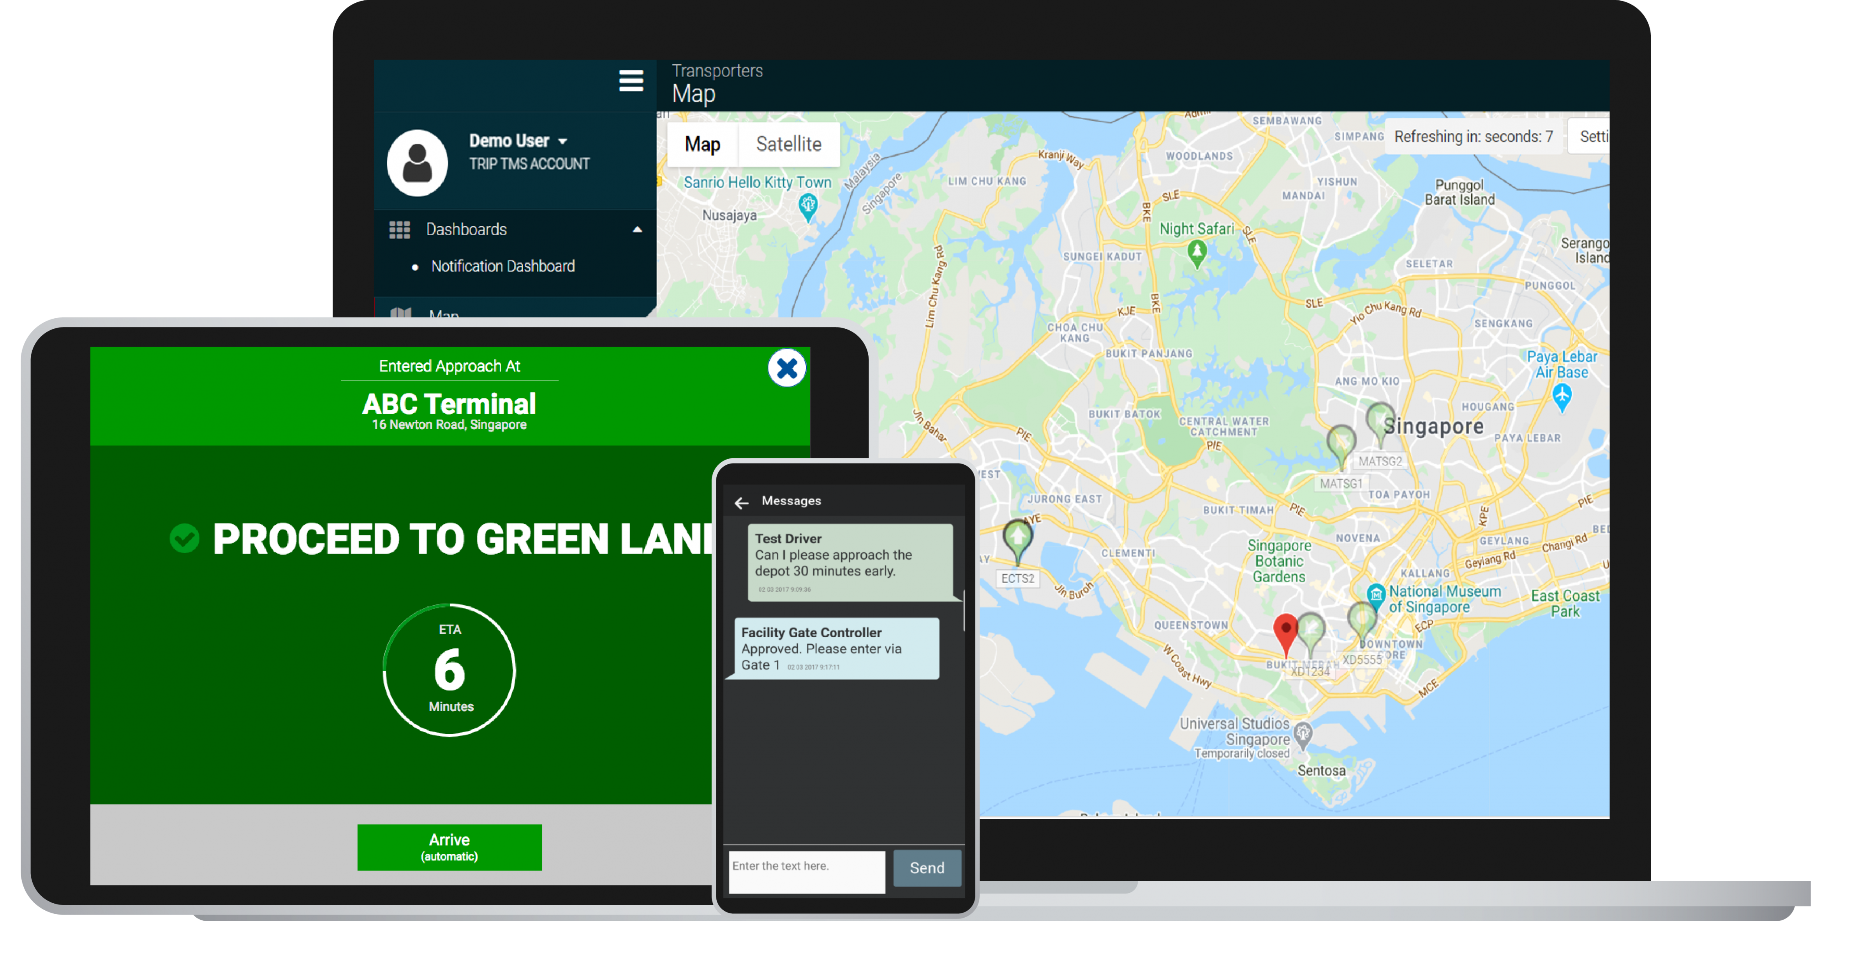Click the Send message button

(927, 868)
